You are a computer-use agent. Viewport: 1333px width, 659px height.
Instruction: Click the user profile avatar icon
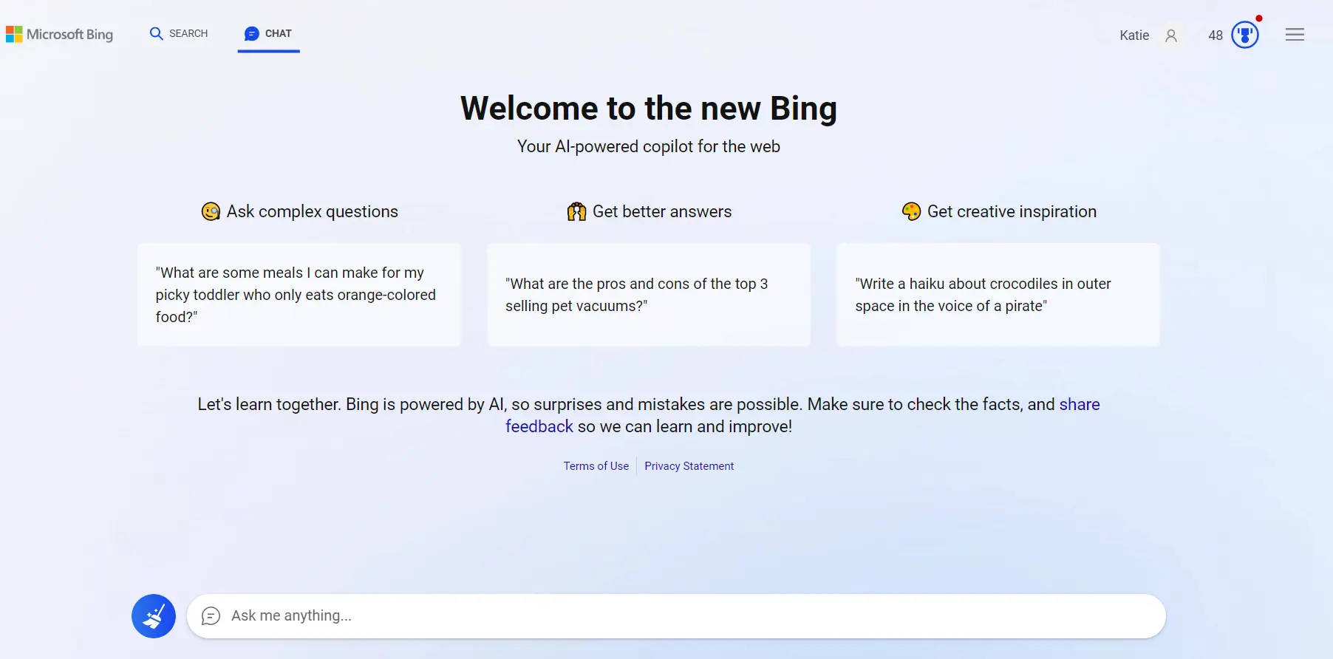(x=1171, y=35)
